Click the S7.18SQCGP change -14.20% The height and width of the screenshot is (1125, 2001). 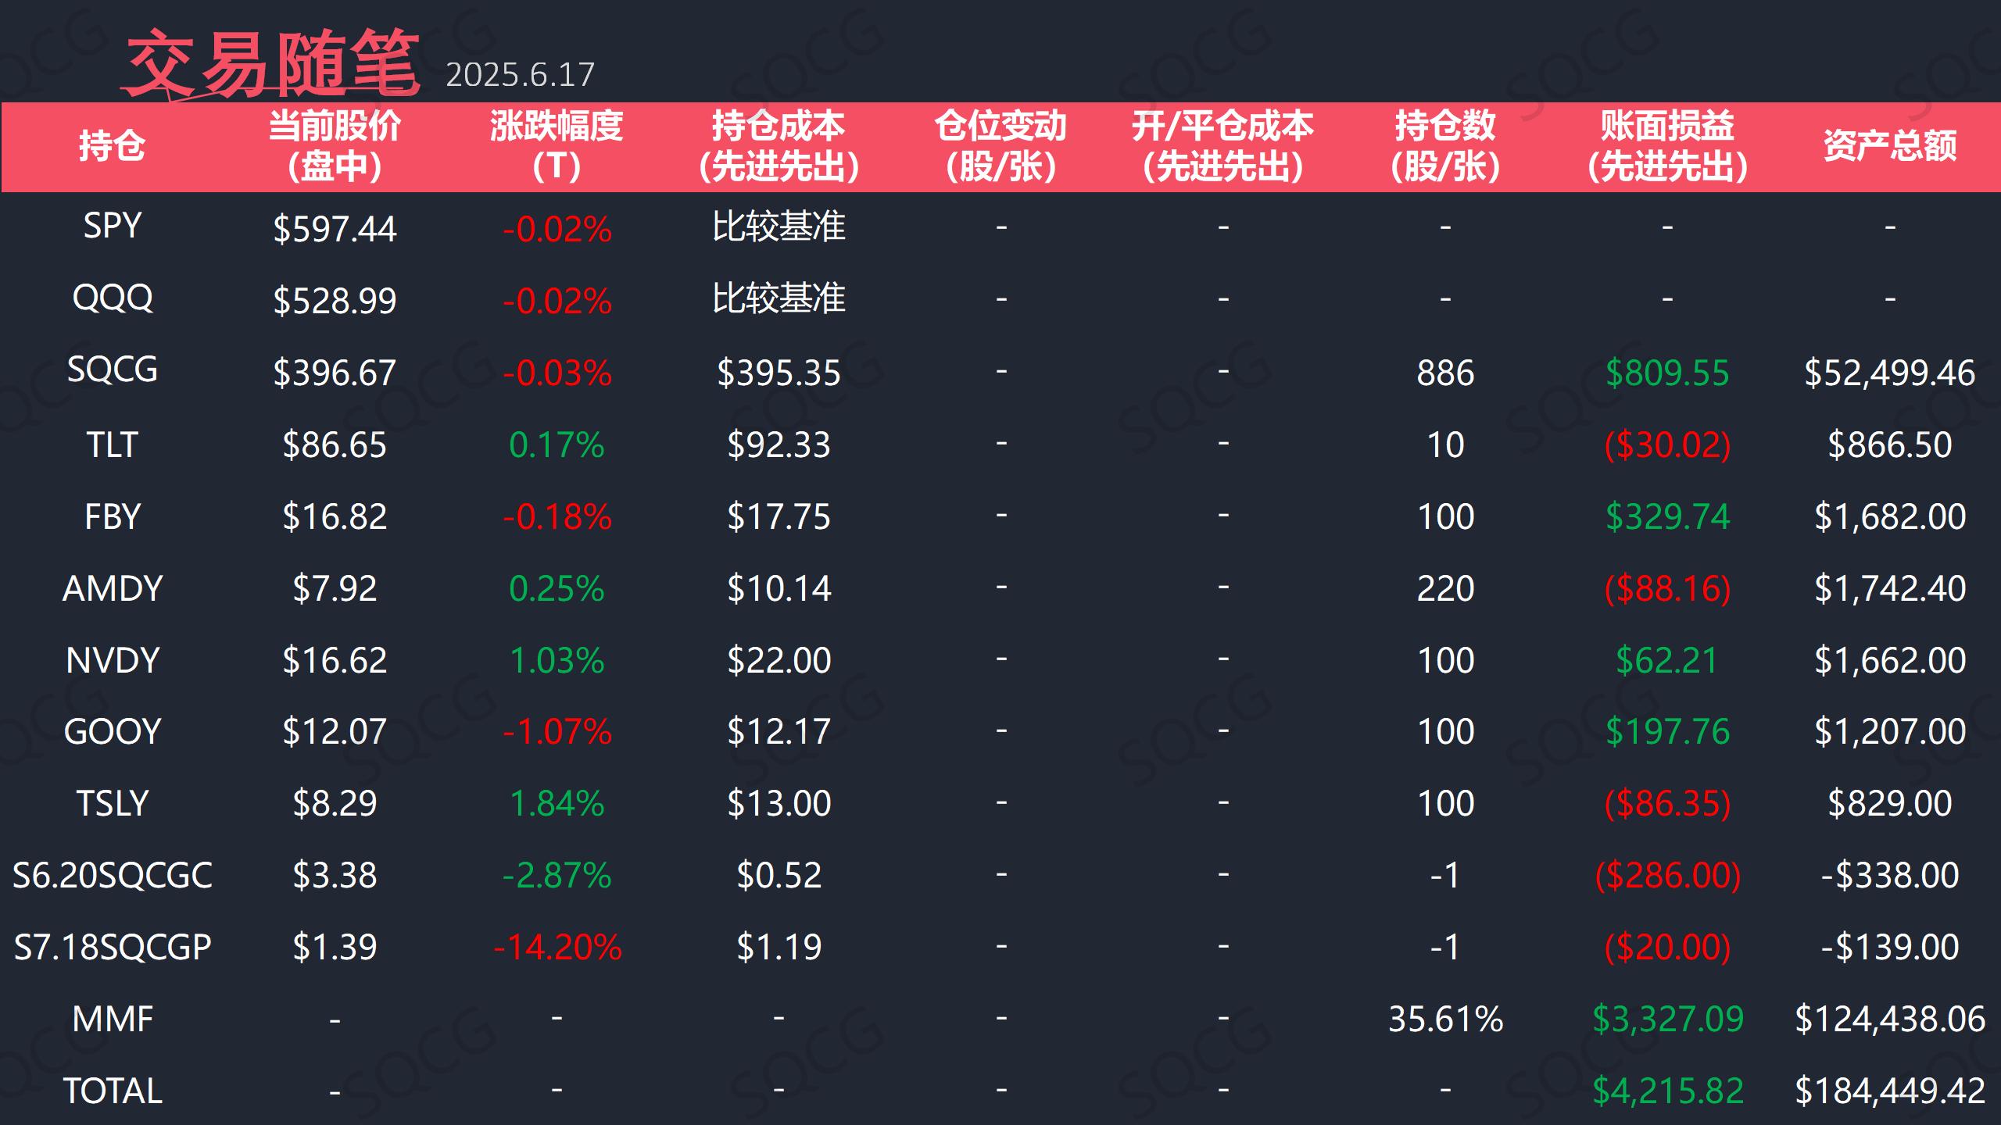[557, 948]
